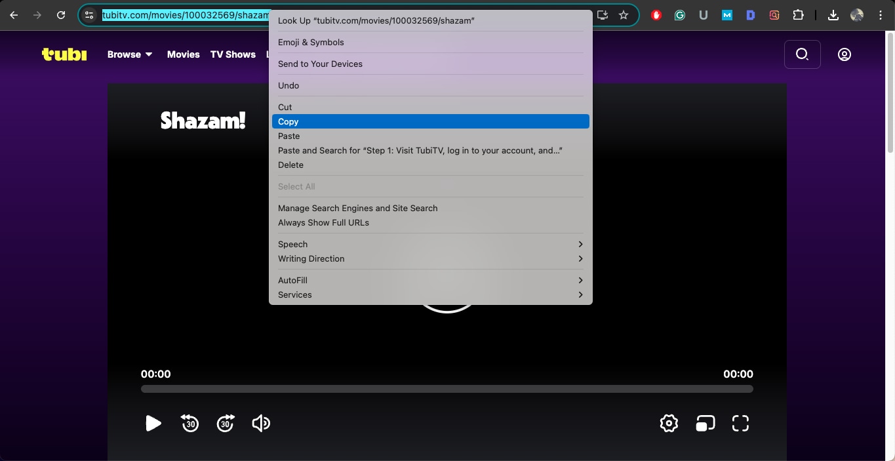This screenshot has height=461, width=895.
Task: Bookmark this page with the star
Action: 624,15
